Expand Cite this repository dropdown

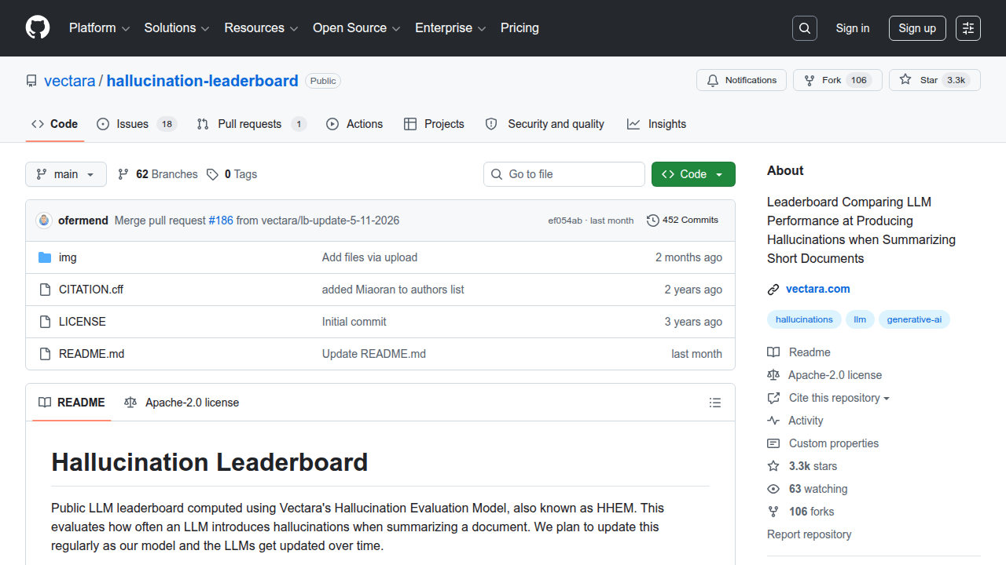(x=839, y=398)
